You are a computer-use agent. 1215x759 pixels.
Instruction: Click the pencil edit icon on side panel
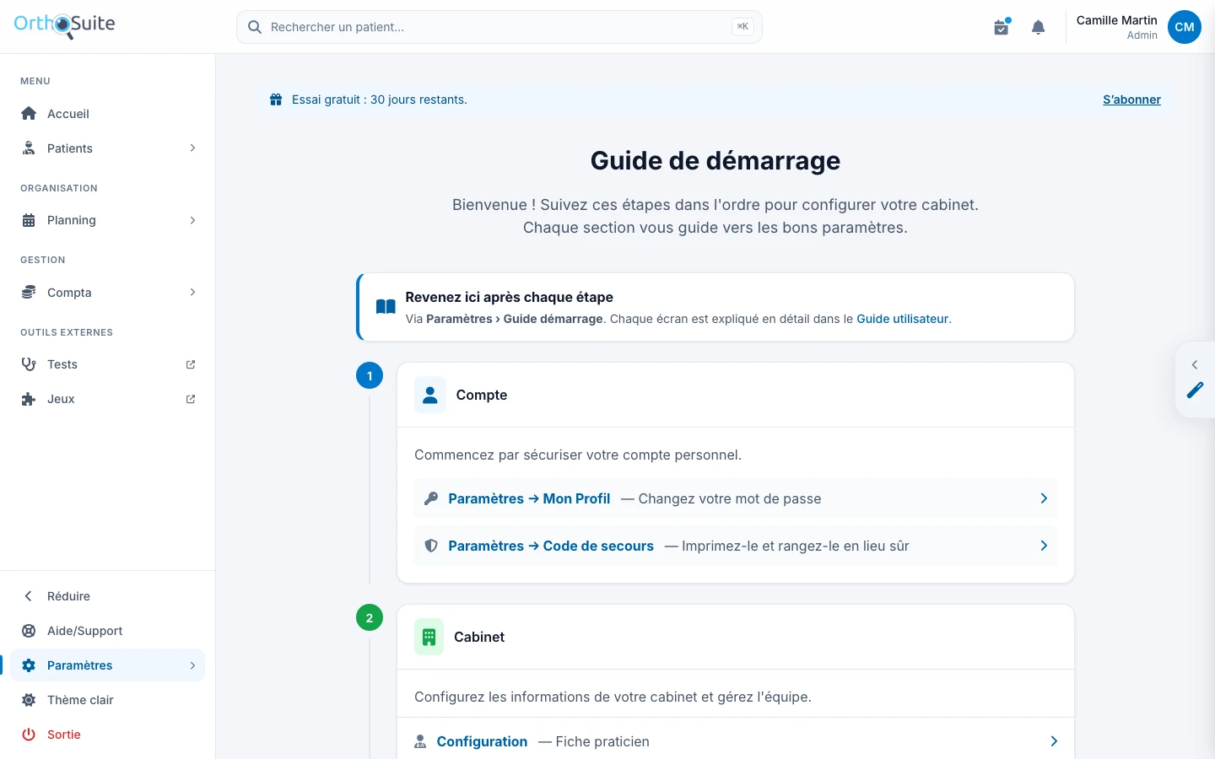coord(1196,390)
